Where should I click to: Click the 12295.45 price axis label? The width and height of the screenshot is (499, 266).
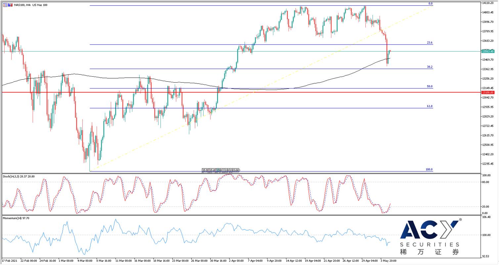[x=488, y=164]
